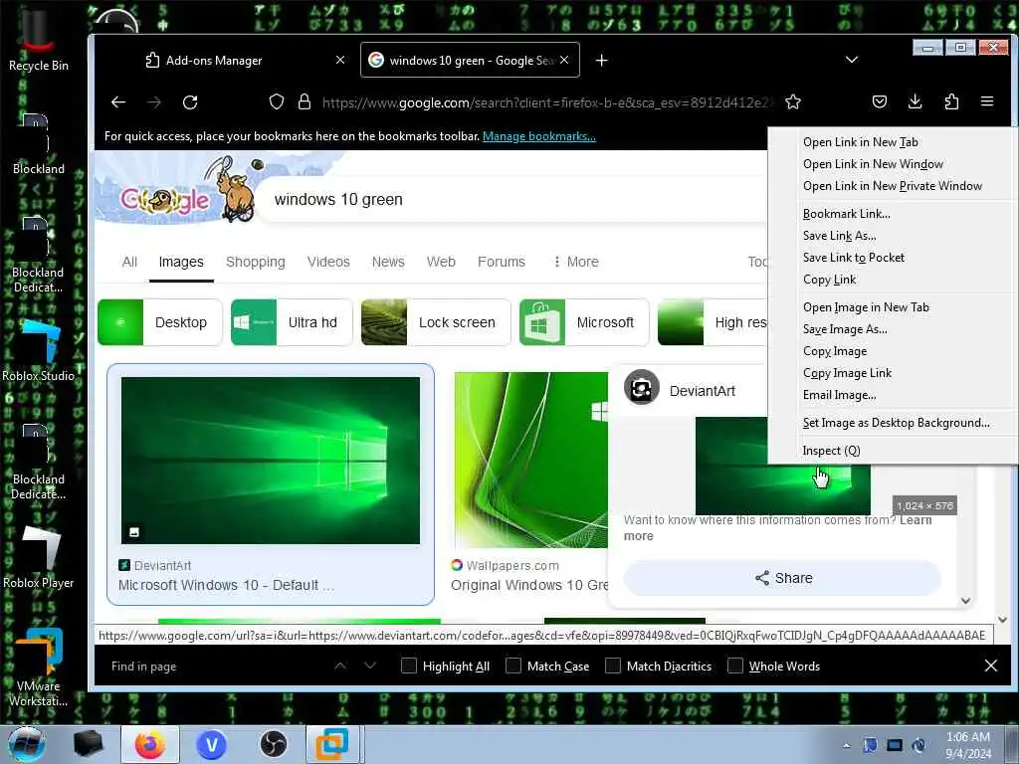
Task: Select the Forums search tab
Action: (x=502, y=262)
